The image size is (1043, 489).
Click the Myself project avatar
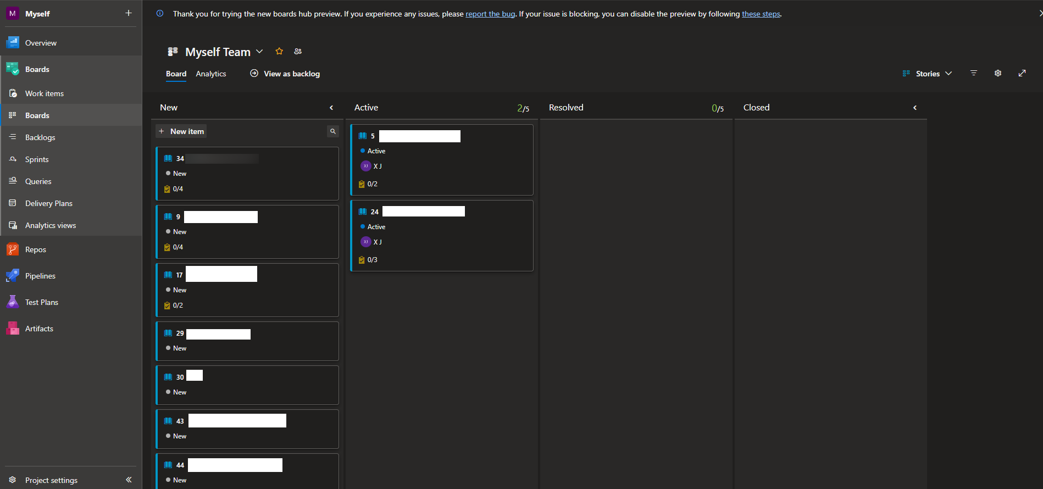pyautogui.click(x=13, y=13)
